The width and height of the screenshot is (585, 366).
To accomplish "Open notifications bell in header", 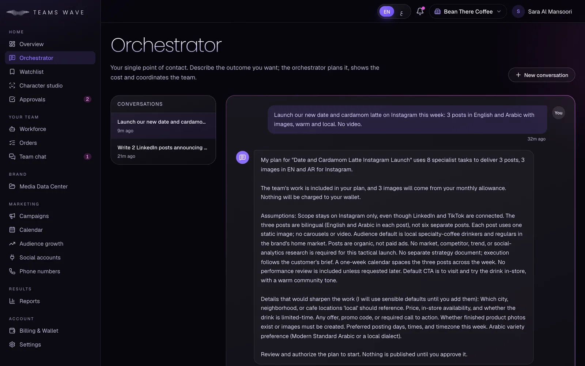I will click(x=420, y=11).
